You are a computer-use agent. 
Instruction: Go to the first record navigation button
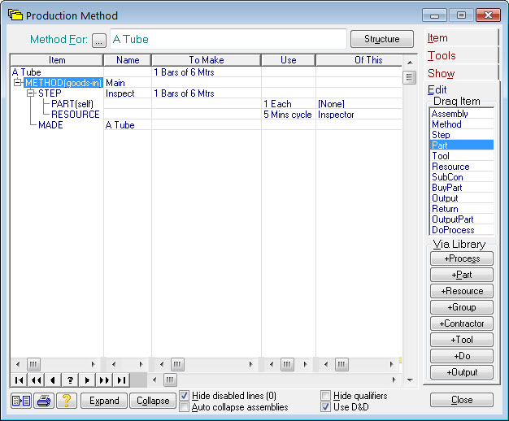(x=20, y=380)
